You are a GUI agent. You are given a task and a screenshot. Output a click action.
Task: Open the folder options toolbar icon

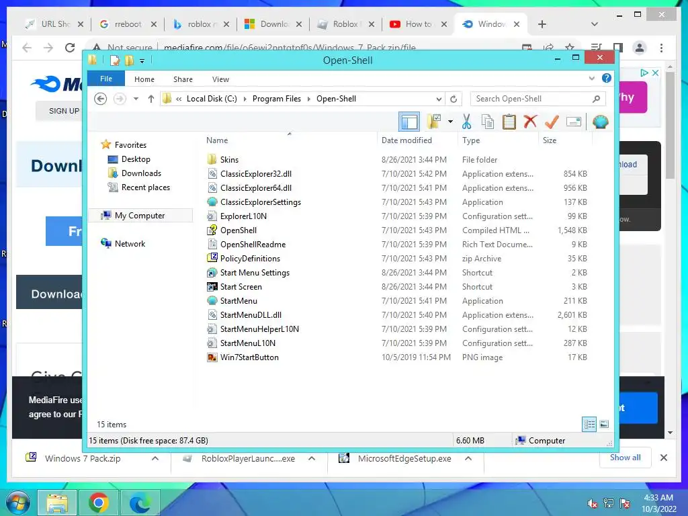(x=434, y=122)
